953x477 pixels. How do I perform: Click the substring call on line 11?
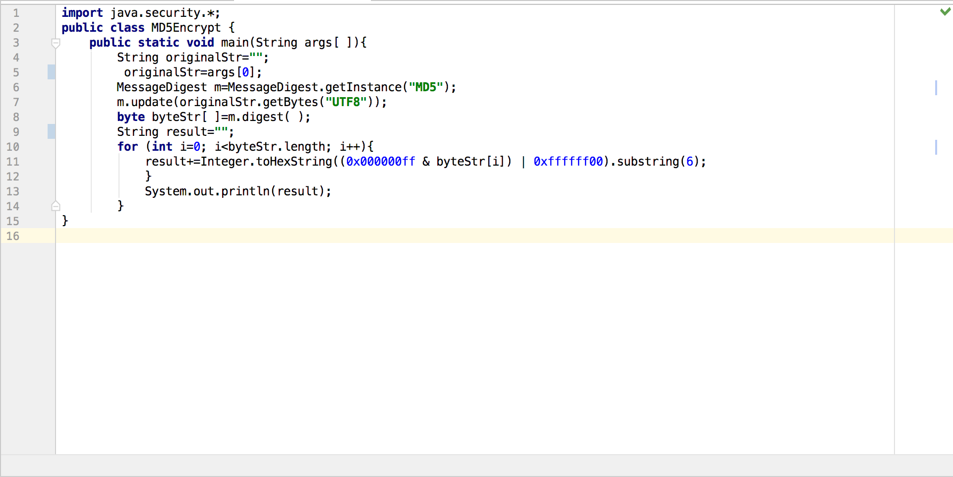pos(648,162)
